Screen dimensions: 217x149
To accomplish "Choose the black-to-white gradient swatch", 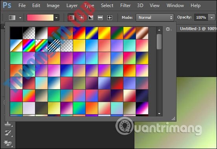I will pos(41,33).
